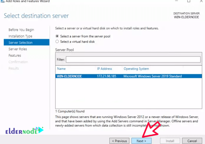Sort server pool by IP Address column
Viewport: 205px width, 144px height.
(x=104, y=69)
